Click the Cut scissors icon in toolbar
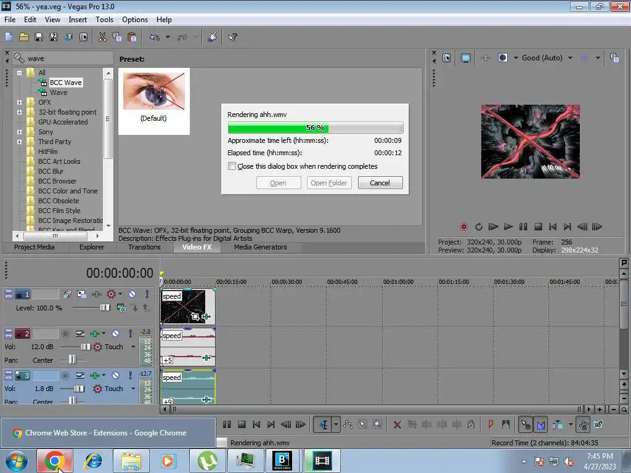This screenshot has width=631, height=473. (x=102, y=37)
